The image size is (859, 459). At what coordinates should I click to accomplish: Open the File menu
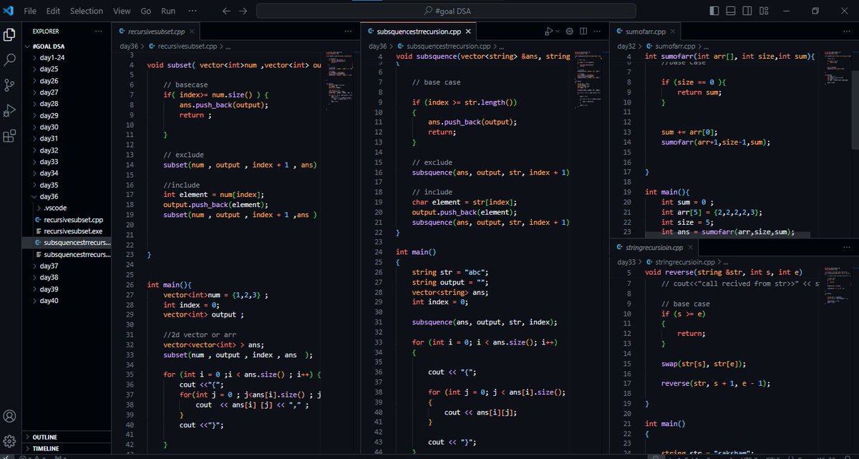tap(30, 11)
